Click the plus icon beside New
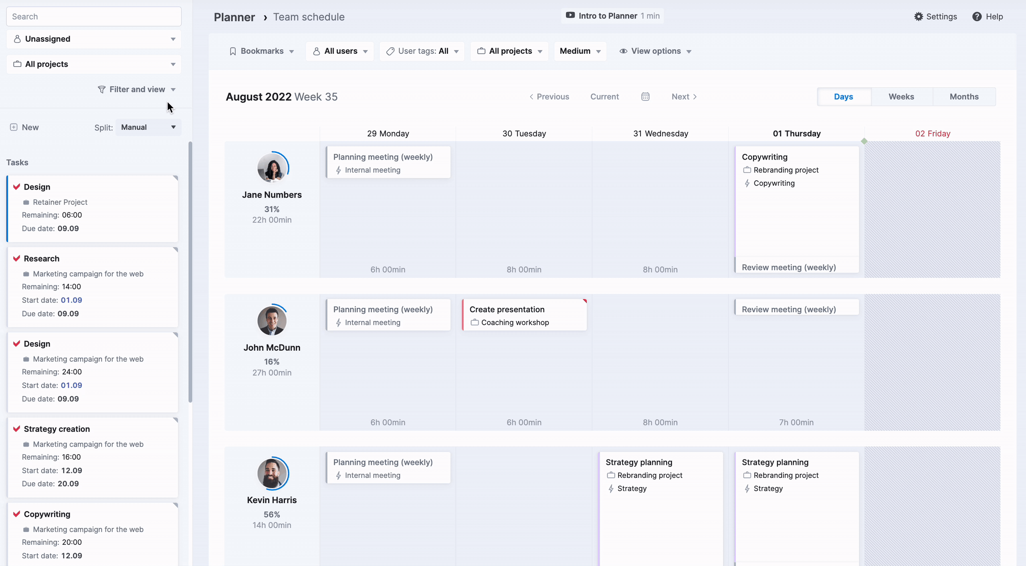The height and width of the screenshot is (566, 1026). tap(14, 127)
